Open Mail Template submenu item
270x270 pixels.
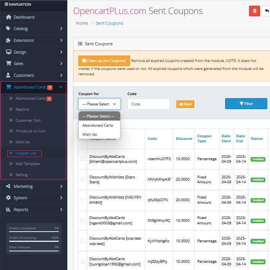[x=28, y=164]
